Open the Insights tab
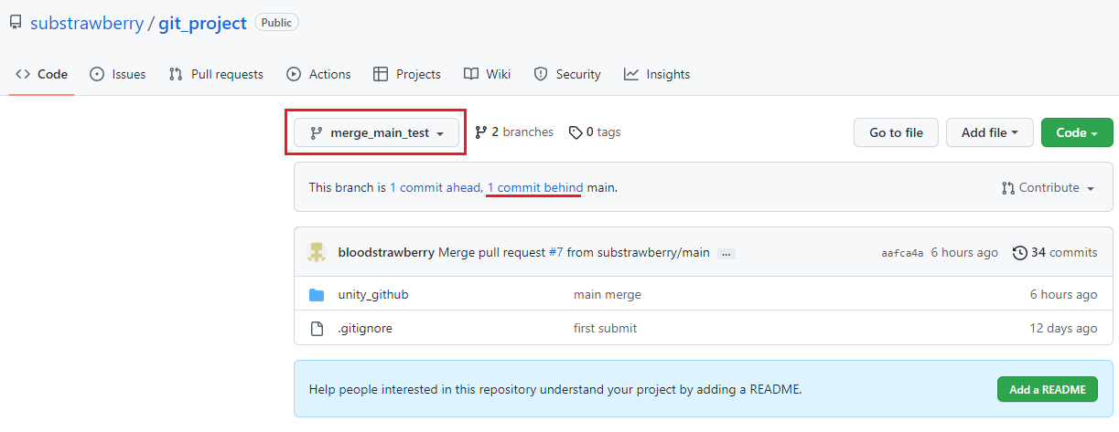1119x432 pixels. point(657,74)
